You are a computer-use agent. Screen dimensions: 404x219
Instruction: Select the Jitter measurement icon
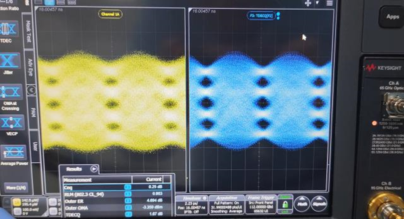pyautogui.click(x=10, y=61)
